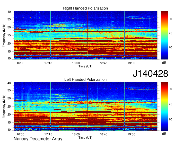Screen dimensions: 175x142
Task: Click the 35 MHz tick label on the bottom panel
Action: click(9, 90)
